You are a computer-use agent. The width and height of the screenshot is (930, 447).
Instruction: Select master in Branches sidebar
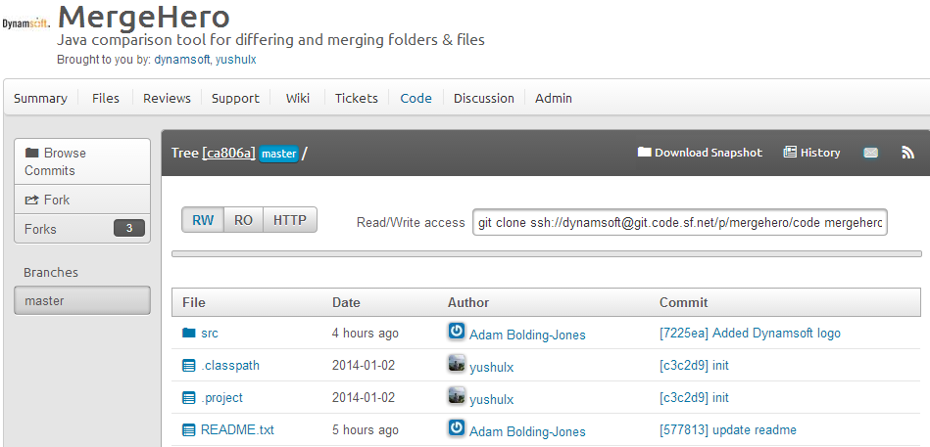click(82, 301)
